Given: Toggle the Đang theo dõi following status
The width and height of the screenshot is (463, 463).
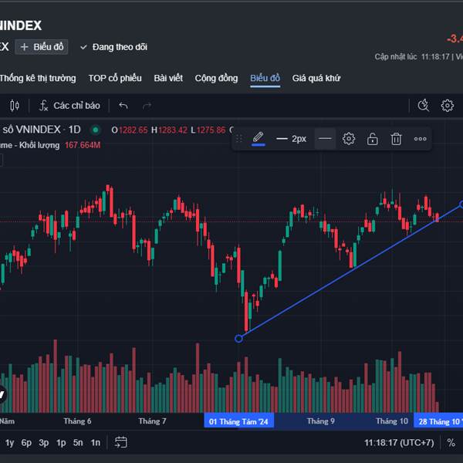Looking at the screenshot, I should pos(113,47).
